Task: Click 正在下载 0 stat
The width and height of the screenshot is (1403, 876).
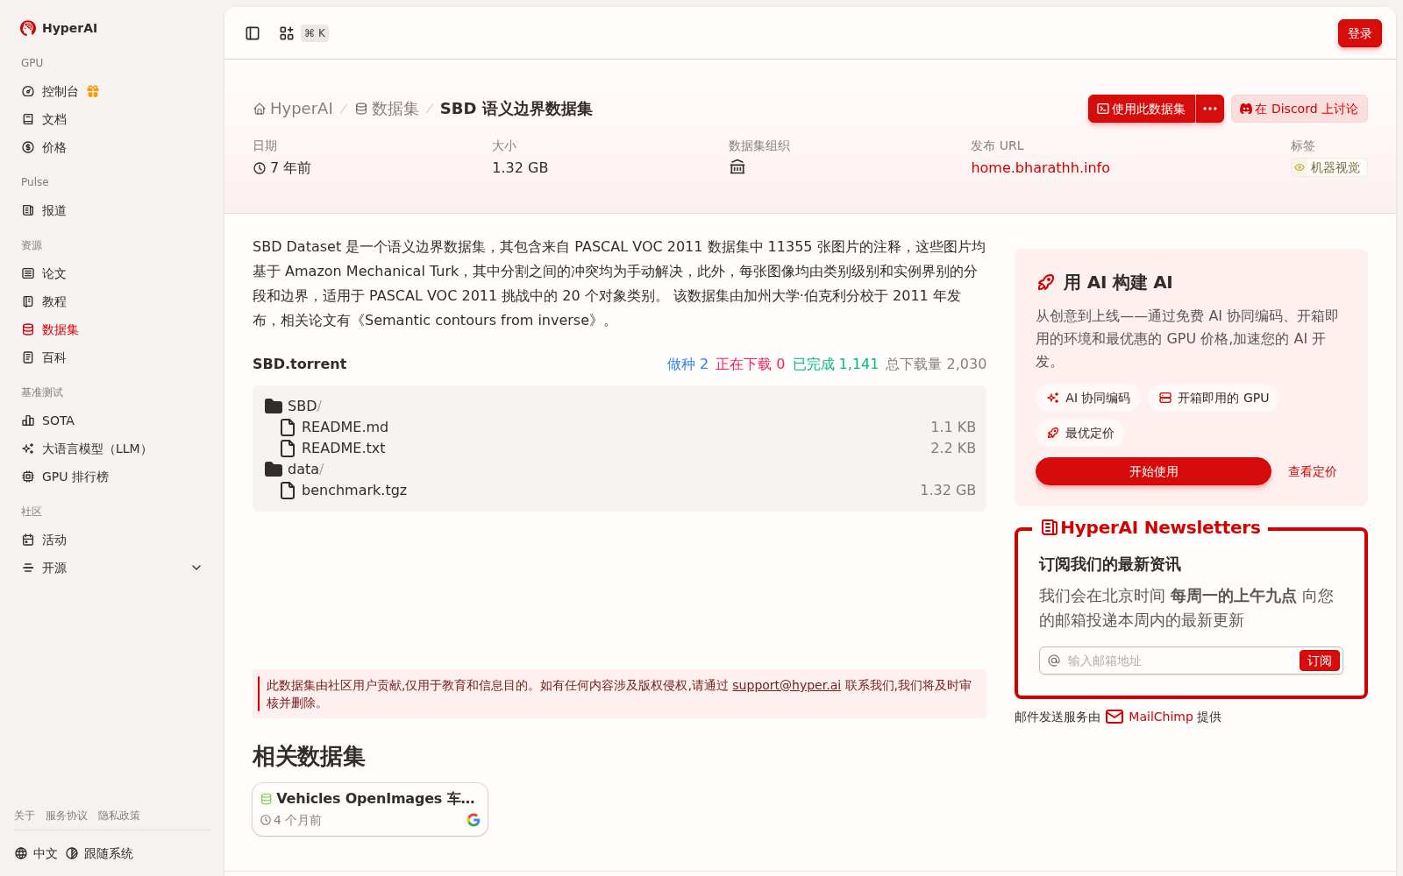Action: coord(751,364)
